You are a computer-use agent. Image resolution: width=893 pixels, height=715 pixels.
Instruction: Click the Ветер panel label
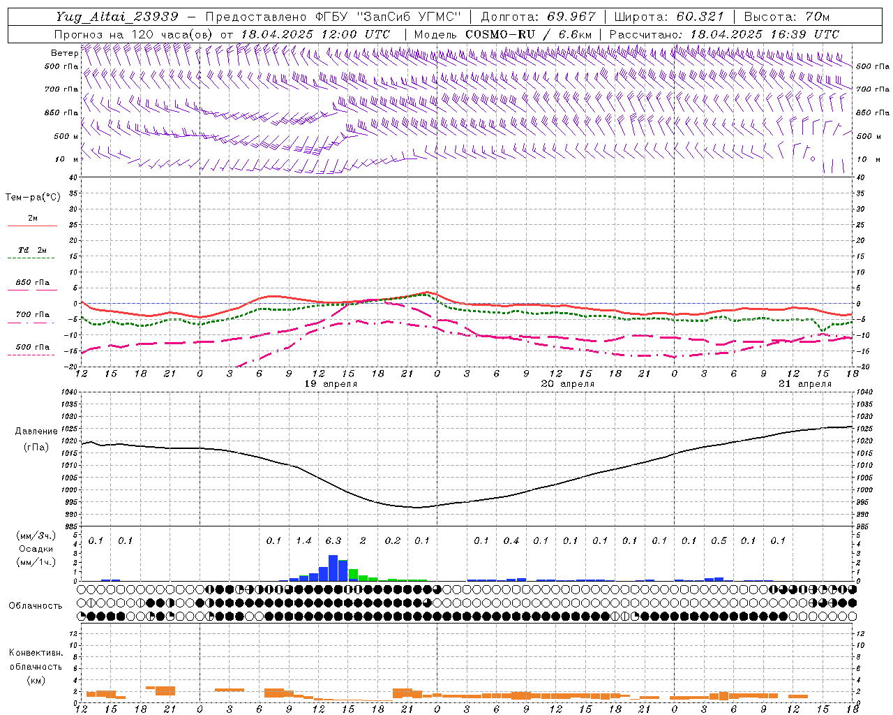[x=64, y=53]
